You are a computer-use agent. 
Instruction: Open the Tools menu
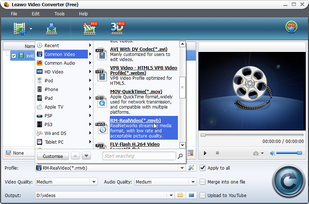pyautogui.click(x=60, y=14)
